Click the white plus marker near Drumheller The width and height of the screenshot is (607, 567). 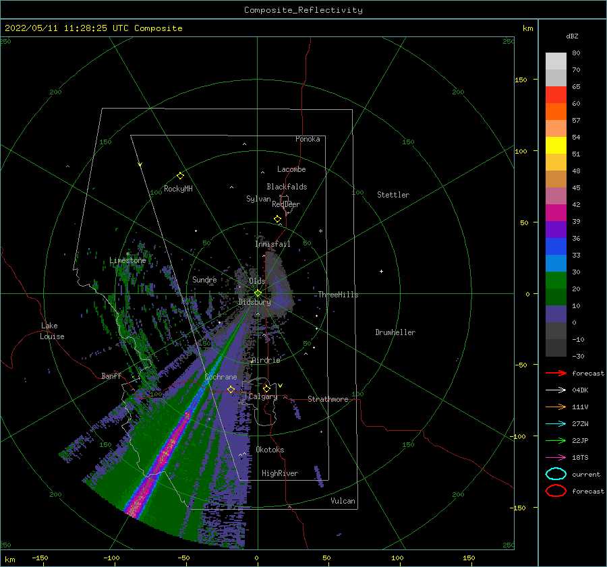381,271
